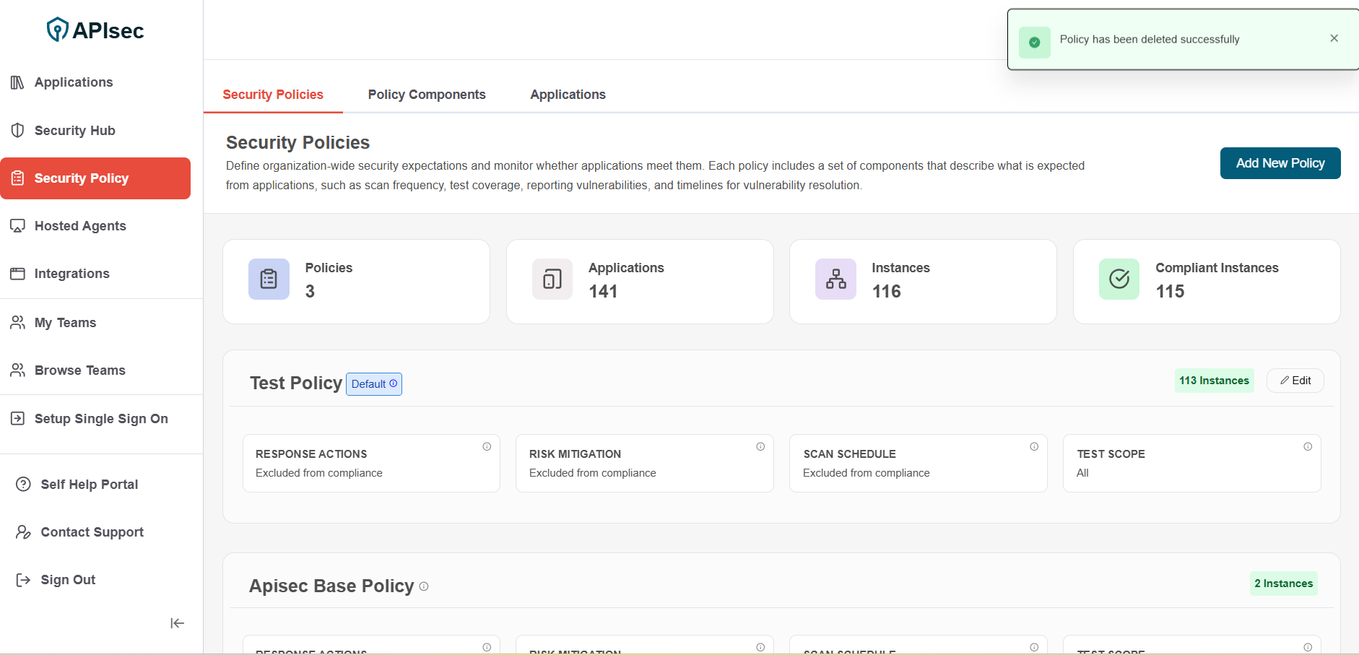Click the Policies clipboard icon

[269, 279]
